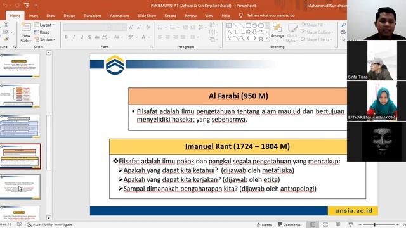Click Tell me what you want to do
The height and width of the screenshot is (228, 406).
(x=271, y=15)
